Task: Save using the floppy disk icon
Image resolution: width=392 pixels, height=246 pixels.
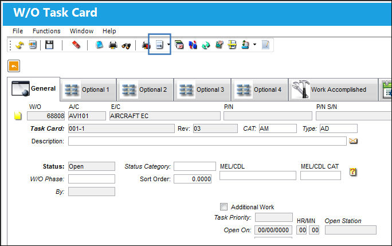Action: pos(49,45)
